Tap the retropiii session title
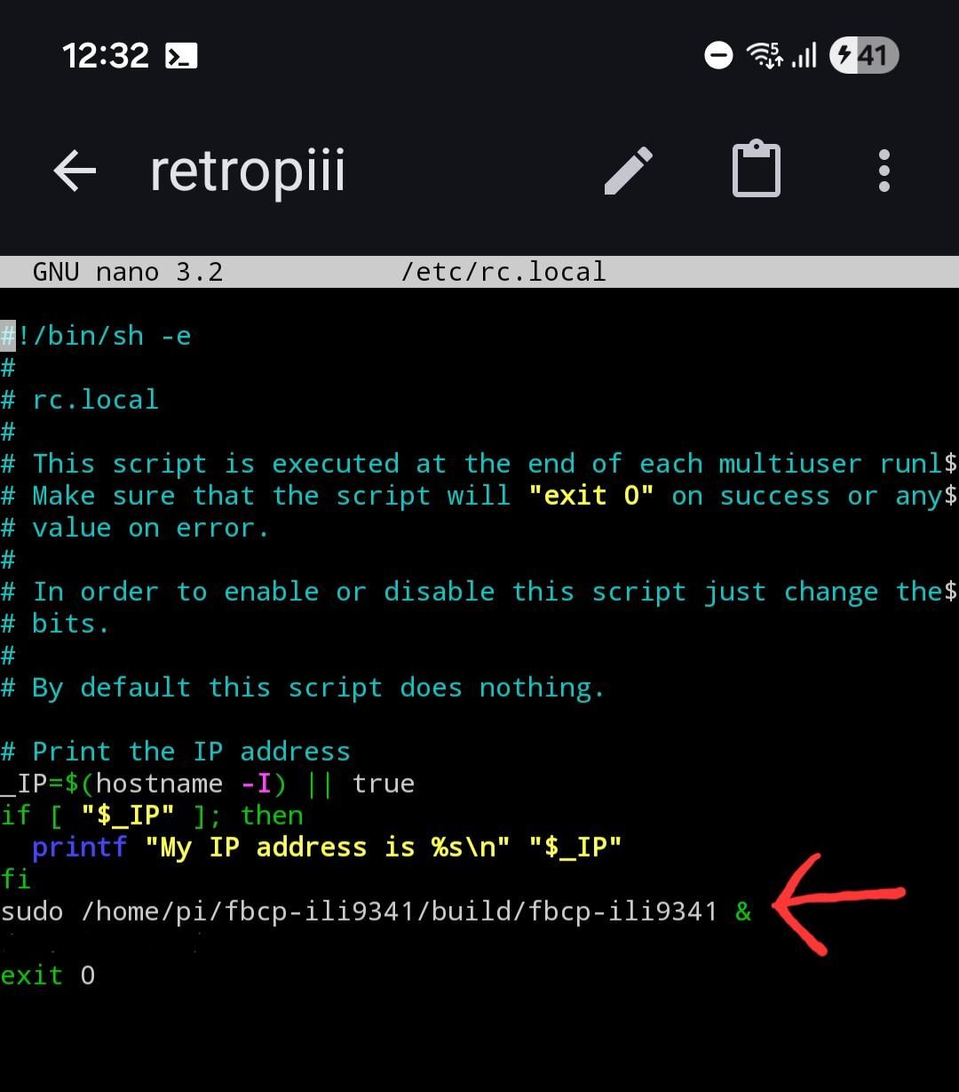The image size is (959, 1092). point(247,171)
